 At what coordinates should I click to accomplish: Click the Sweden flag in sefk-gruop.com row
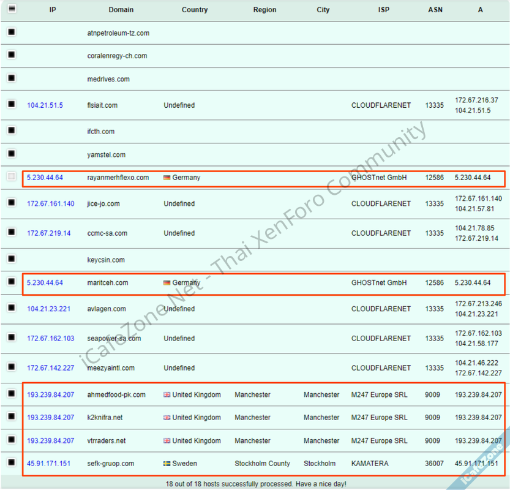tap(167, 464)
